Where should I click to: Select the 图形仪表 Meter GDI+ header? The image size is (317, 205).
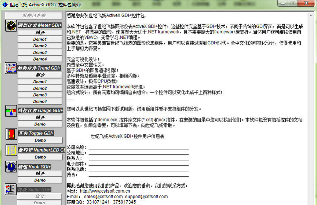[x=40, y=25]
